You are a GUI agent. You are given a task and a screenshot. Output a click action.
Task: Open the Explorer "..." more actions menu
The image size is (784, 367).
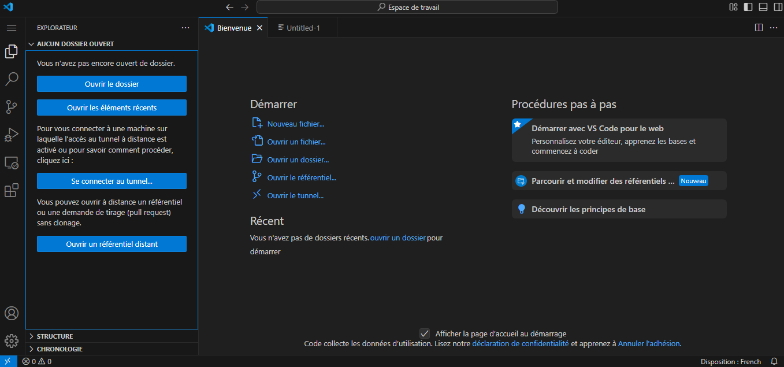(x=185, y=27)
